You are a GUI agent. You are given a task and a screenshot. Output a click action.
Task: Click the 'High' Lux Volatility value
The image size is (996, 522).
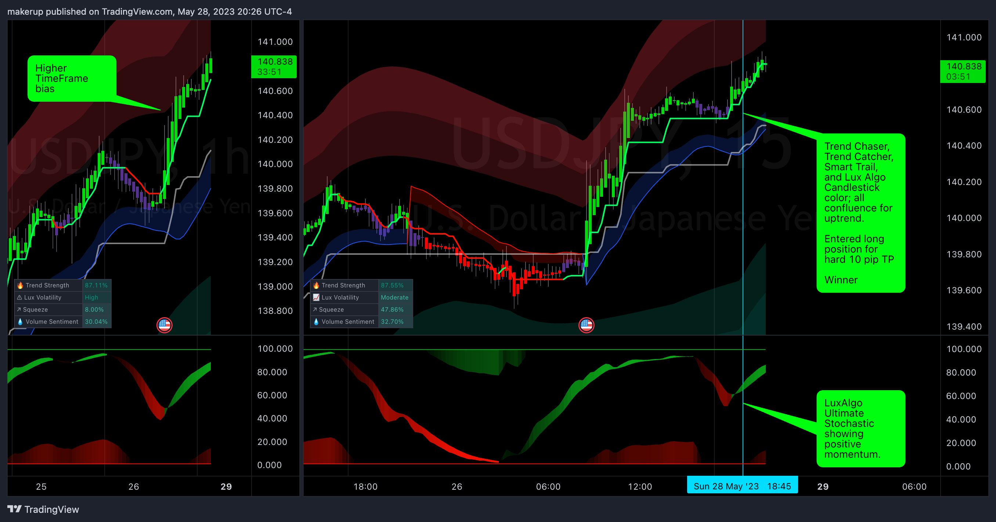(x=91, y=297)
